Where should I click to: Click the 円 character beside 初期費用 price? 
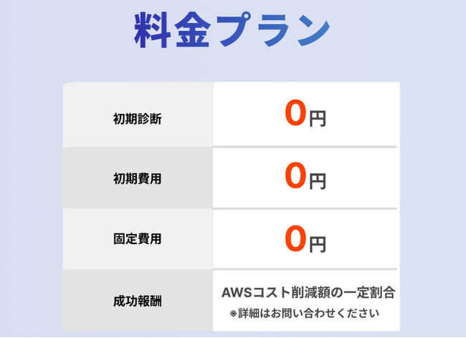click(317, 180)
